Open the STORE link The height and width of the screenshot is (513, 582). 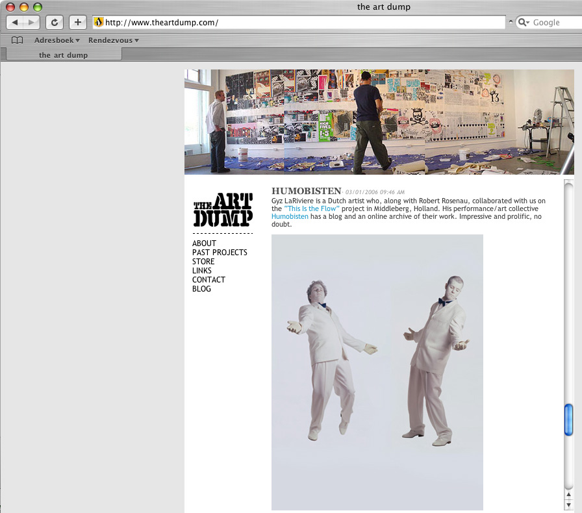(x=203, y=262)
